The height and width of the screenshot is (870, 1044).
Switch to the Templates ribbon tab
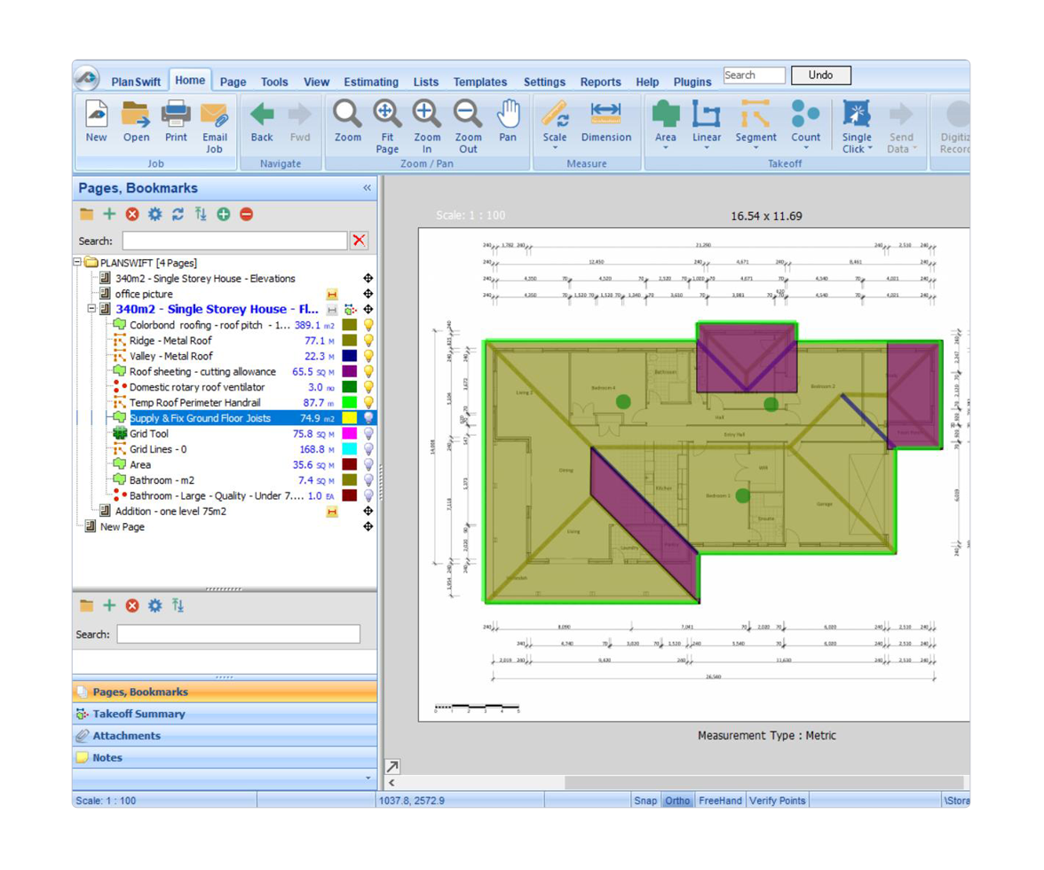pos(480,82)
